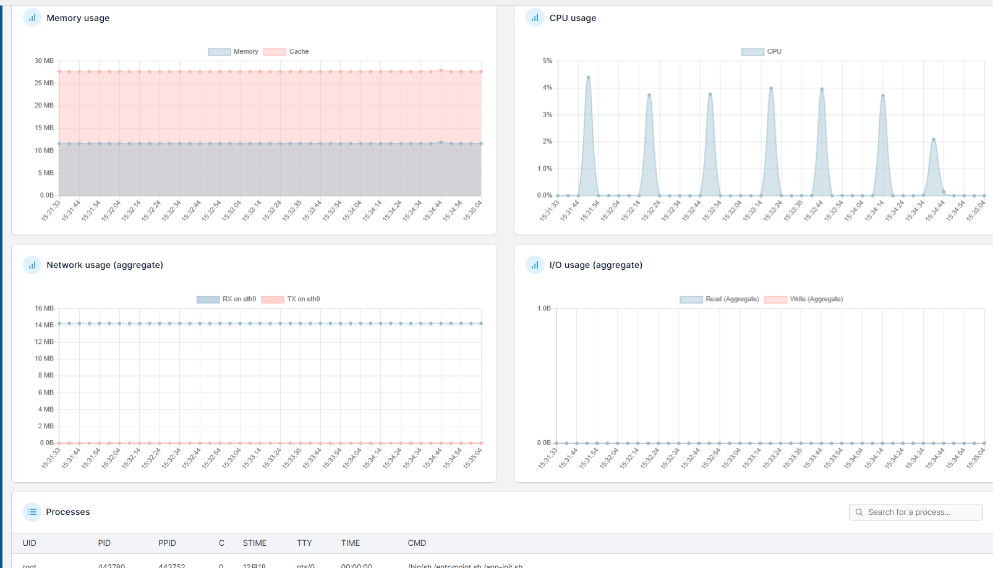Click the CPU usage panel title

[x=573, y=18]
